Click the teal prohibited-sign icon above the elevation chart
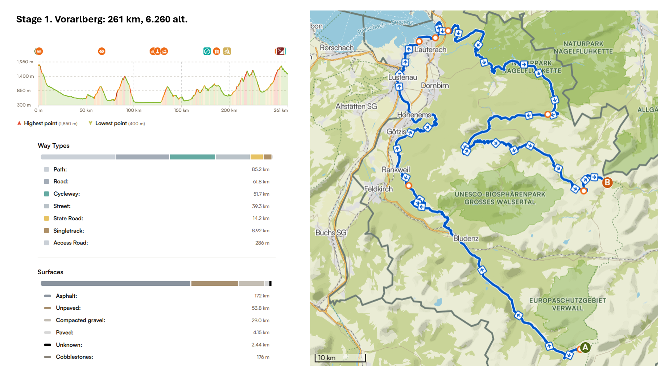The image size is (669, 377). [x=207, y=51]
